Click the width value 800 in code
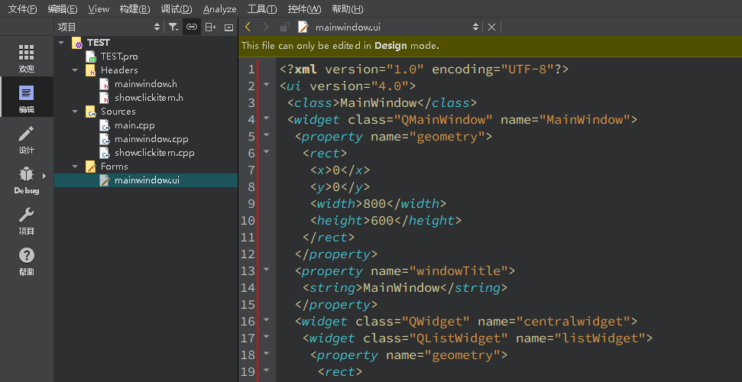The image size is (742, 382). pos(374,203)
